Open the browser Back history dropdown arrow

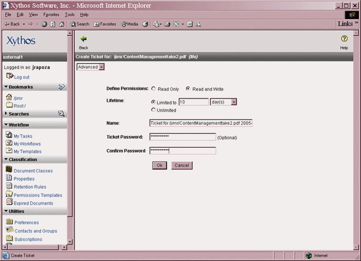pos(24,24)
